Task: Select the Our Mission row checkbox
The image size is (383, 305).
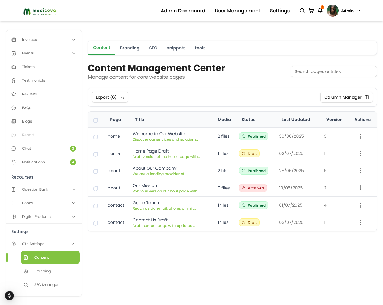Action: click(95, 189)
